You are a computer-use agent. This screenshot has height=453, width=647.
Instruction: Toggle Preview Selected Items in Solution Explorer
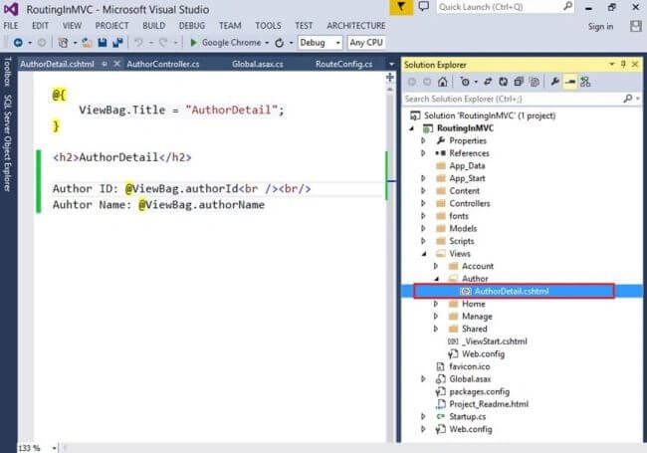(x=570, y=82)
